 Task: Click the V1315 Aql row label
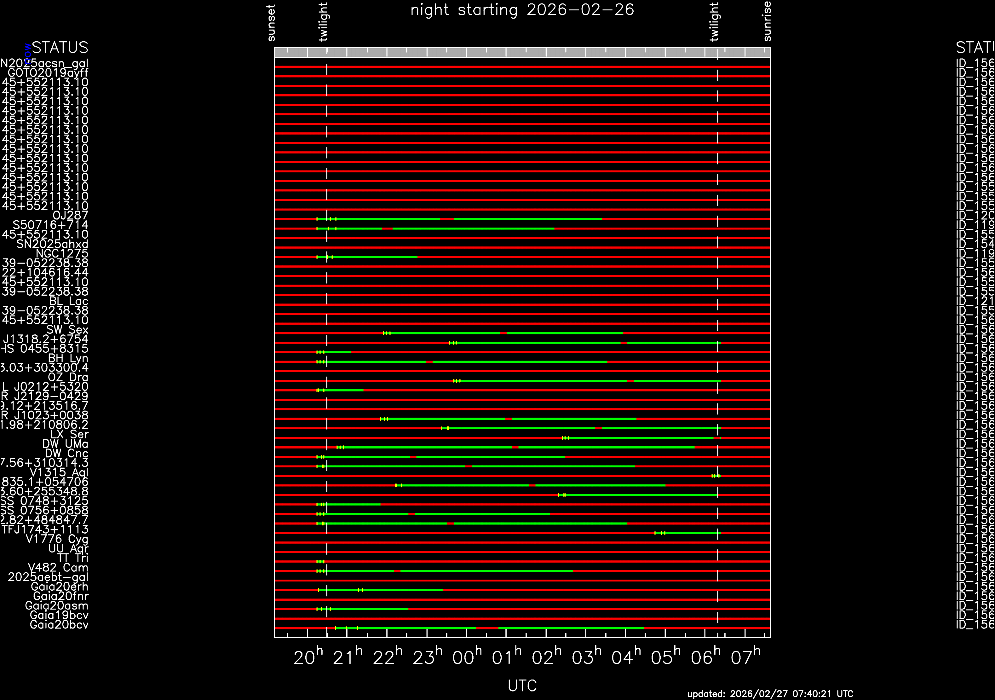point(59,472)
